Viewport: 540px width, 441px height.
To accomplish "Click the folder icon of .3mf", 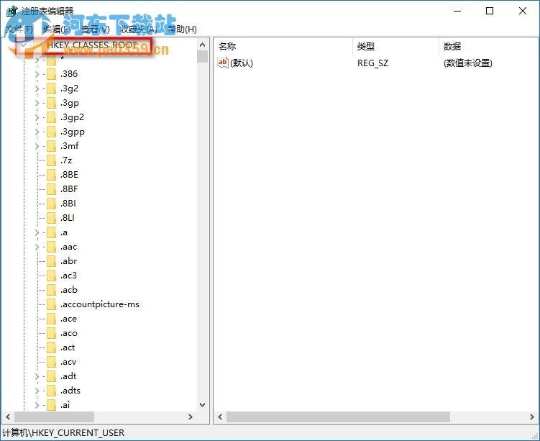I will (x=51, y=146).
